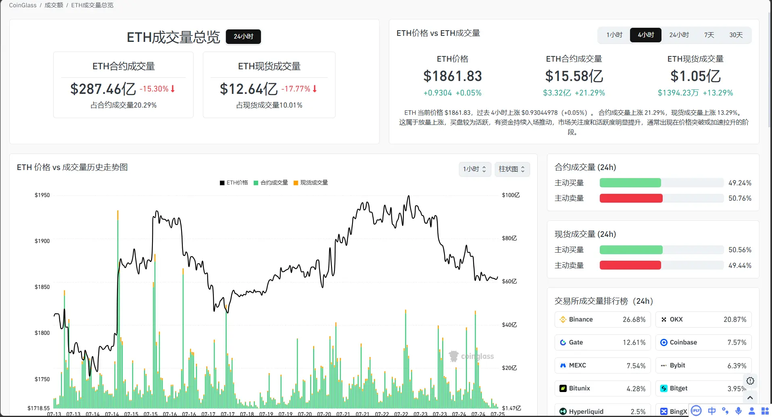Click the Binance logo icon
This screenshot has width=772, height=417.
(563, 319)
